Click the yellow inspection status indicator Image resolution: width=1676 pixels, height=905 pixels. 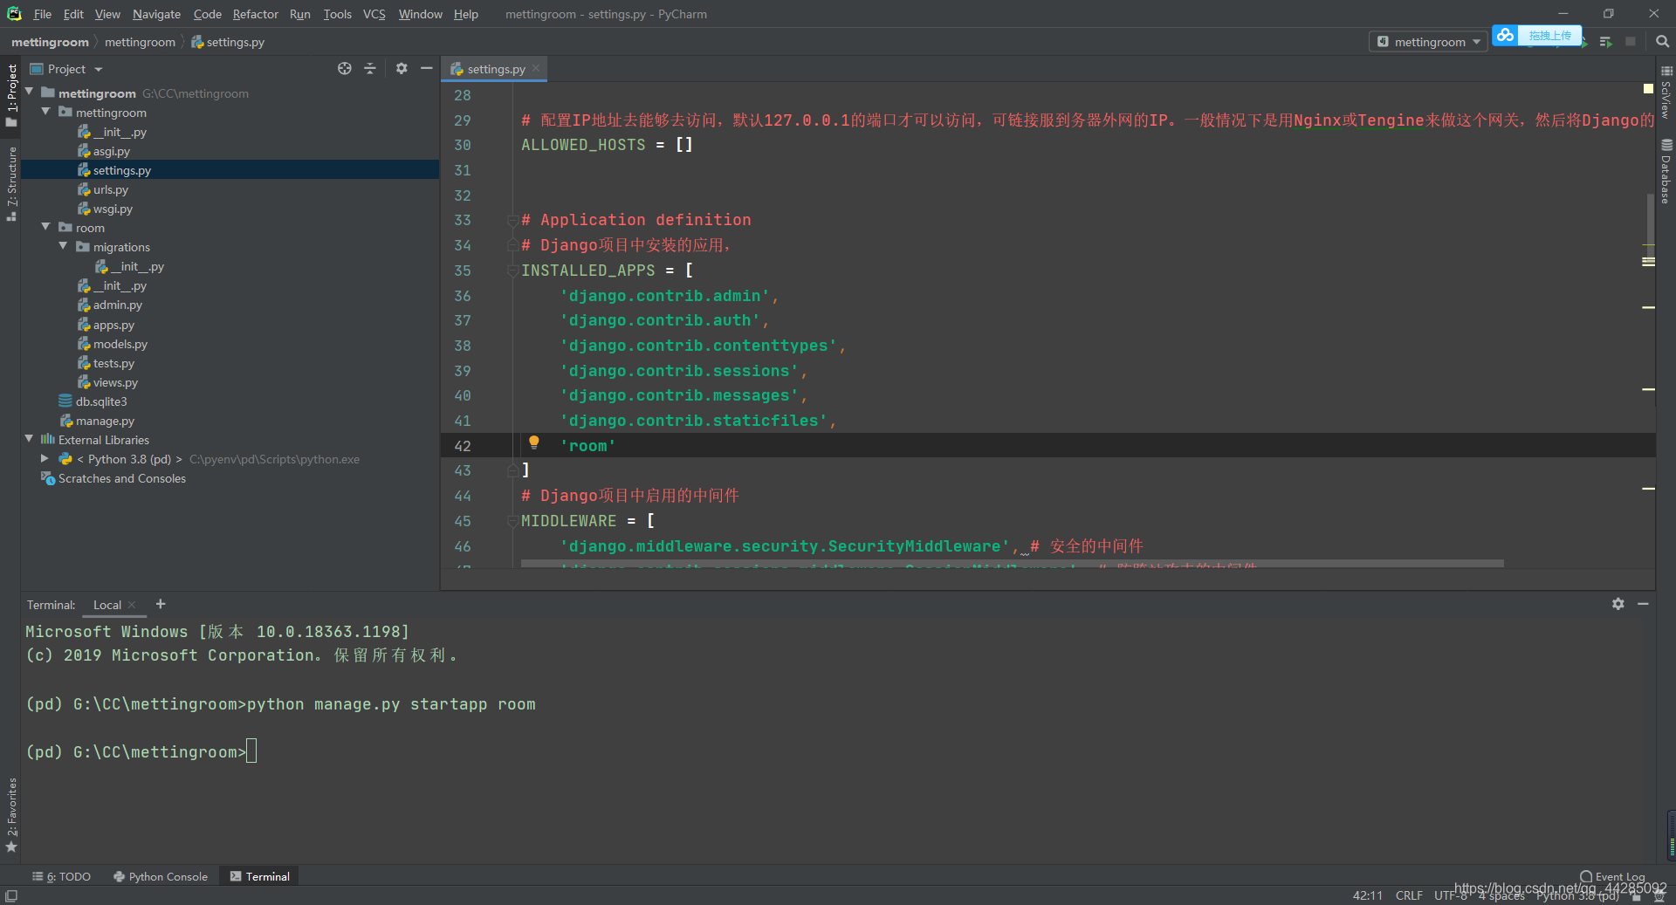(x=1648, y=89)
